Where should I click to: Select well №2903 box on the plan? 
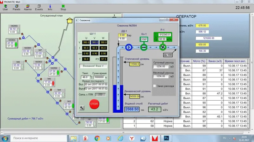tap(38, 65)
